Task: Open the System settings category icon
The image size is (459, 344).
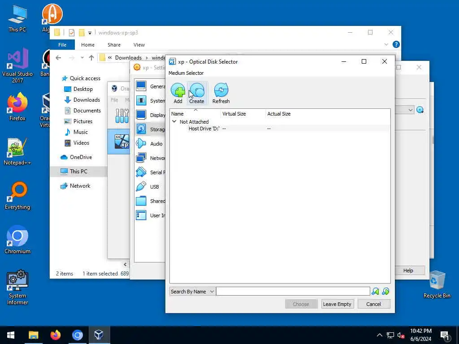Action: coord(141,101)
